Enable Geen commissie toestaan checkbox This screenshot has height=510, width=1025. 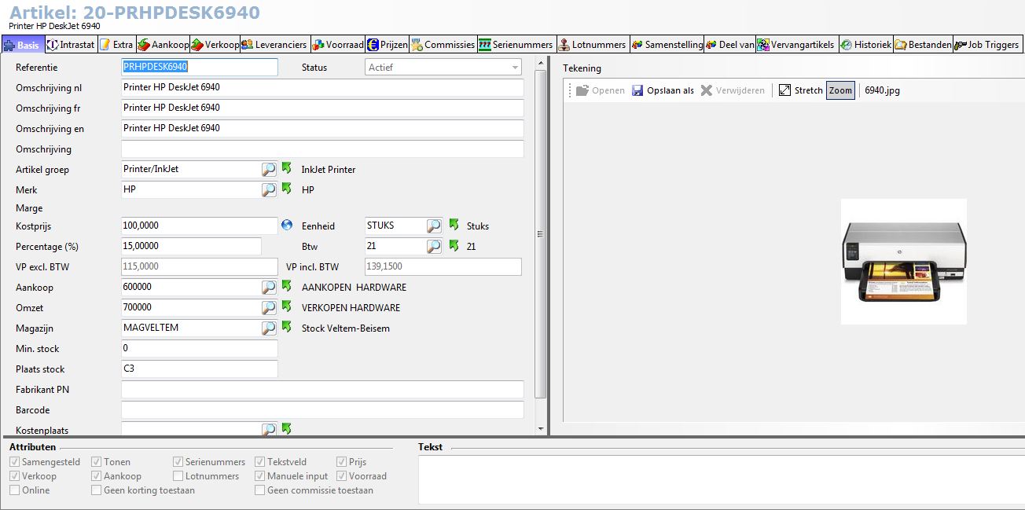click(260, 490)
